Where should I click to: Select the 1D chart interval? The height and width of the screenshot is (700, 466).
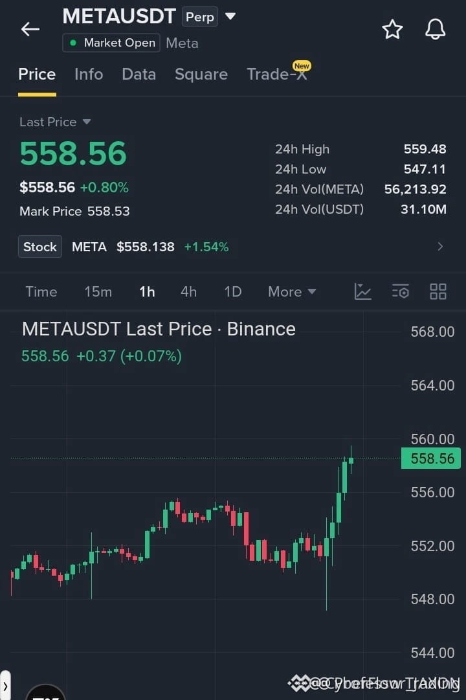pos(232,291)
